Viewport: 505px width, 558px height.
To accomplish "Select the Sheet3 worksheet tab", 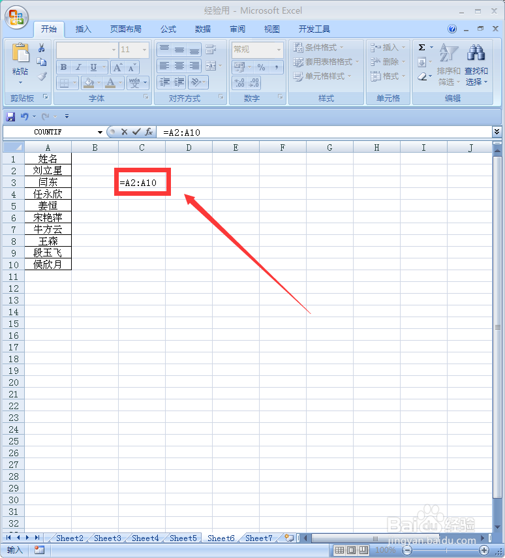I will coord(108,538).
